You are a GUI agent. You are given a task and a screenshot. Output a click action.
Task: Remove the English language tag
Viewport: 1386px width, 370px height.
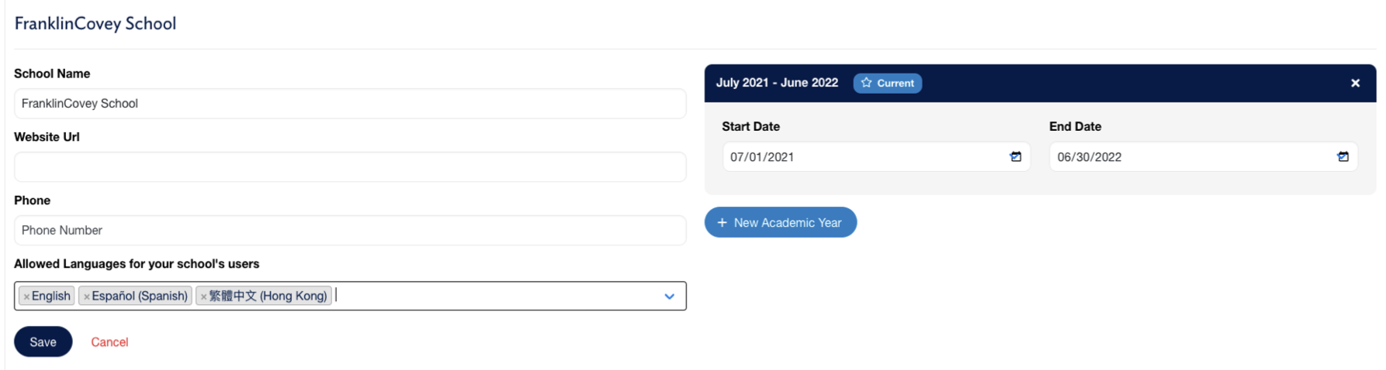click(26, 296)
